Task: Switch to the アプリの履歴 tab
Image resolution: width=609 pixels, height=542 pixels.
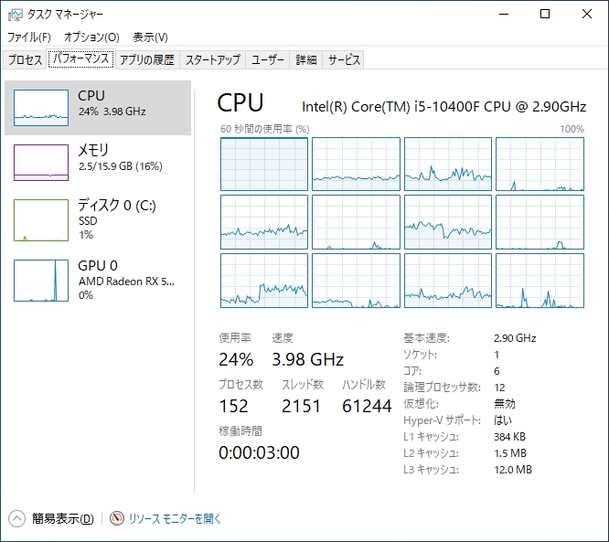Action: coord(147,59)
